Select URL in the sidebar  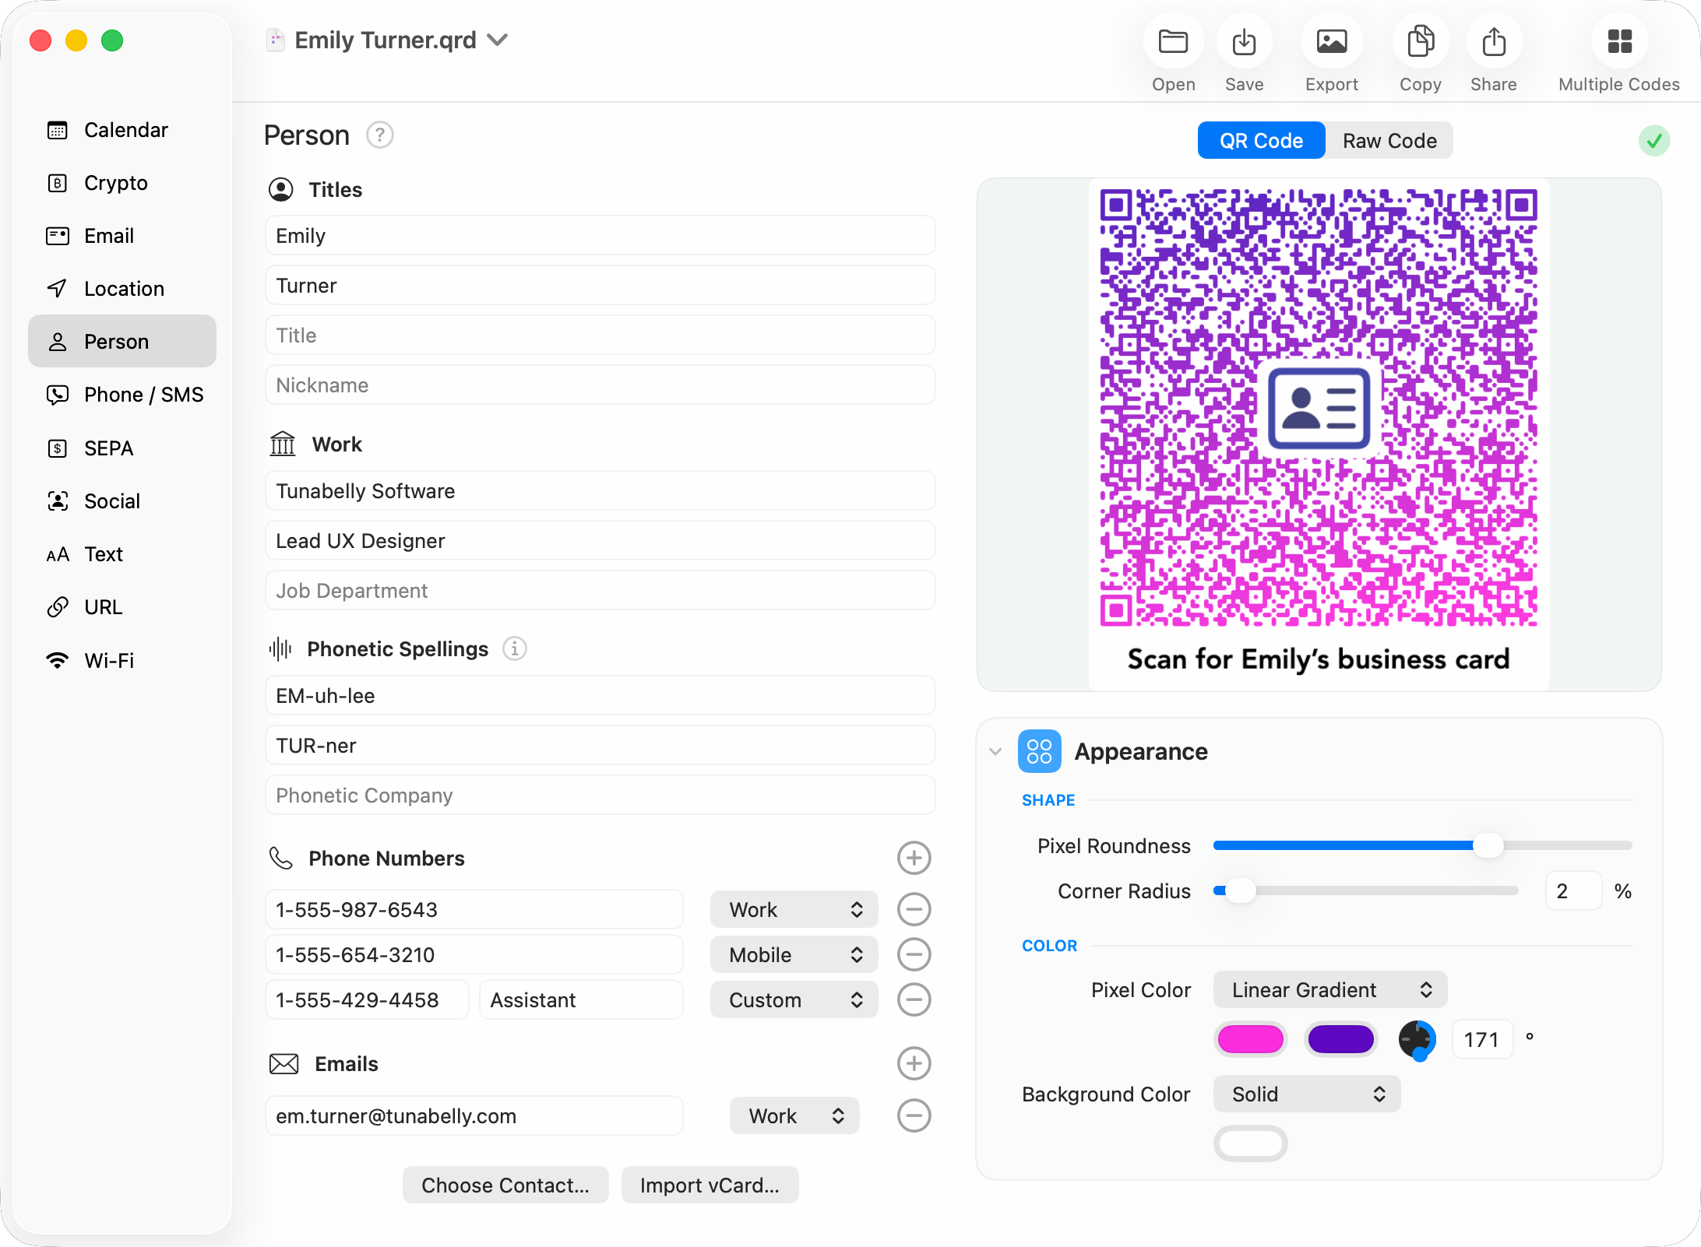click(122, 607)
